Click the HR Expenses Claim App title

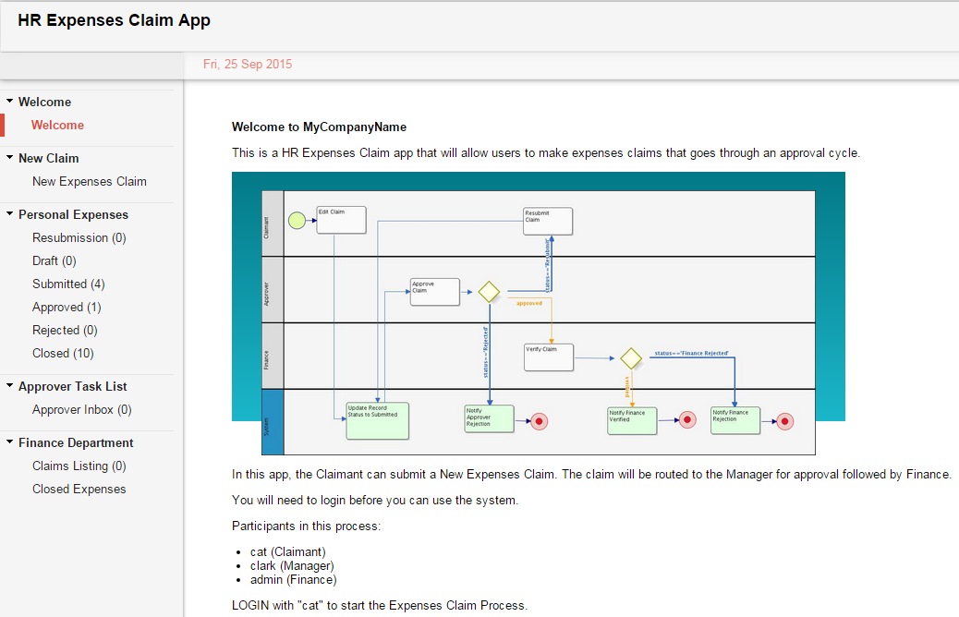(x=114, y=20)
